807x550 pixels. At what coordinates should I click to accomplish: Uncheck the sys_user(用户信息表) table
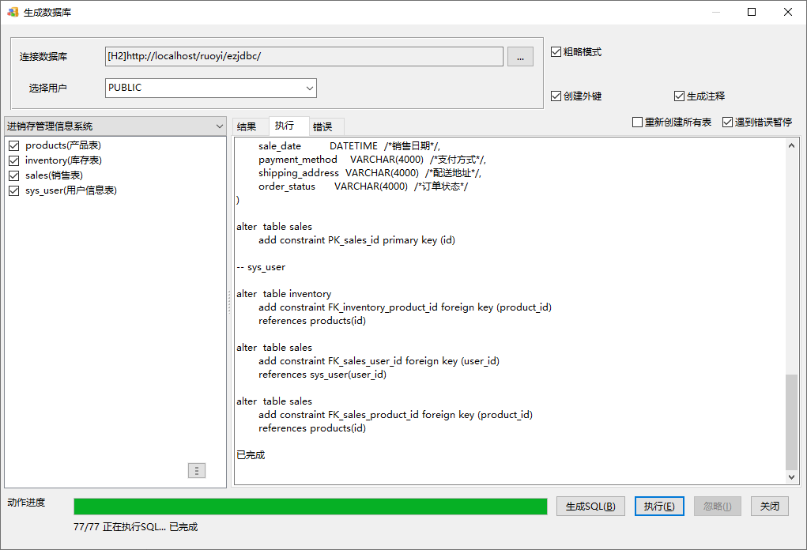(13, 190)
